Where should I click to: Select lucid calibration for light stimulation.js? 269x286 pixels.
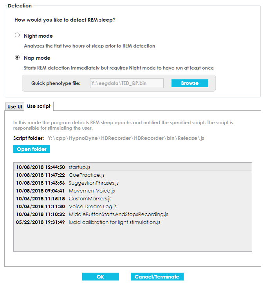click(x=114, y=222)
